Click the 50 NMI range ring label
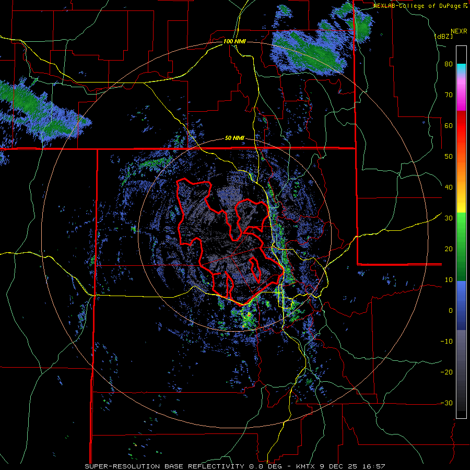470x470 pixels. click(x=234, y=138)
